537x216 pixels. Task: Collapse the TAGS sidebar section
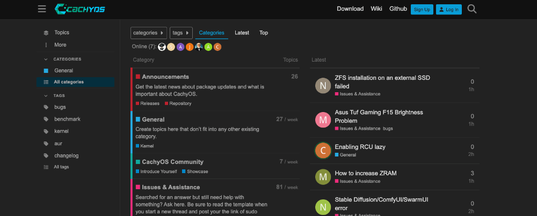click(54, 96)
